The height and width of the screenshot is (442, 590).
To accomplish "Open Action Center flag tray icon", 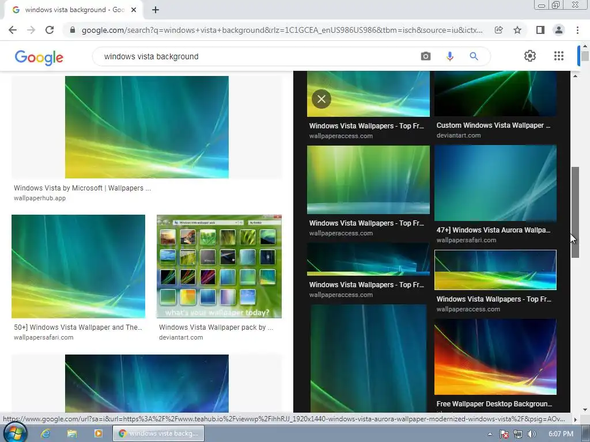I will 504,434.
